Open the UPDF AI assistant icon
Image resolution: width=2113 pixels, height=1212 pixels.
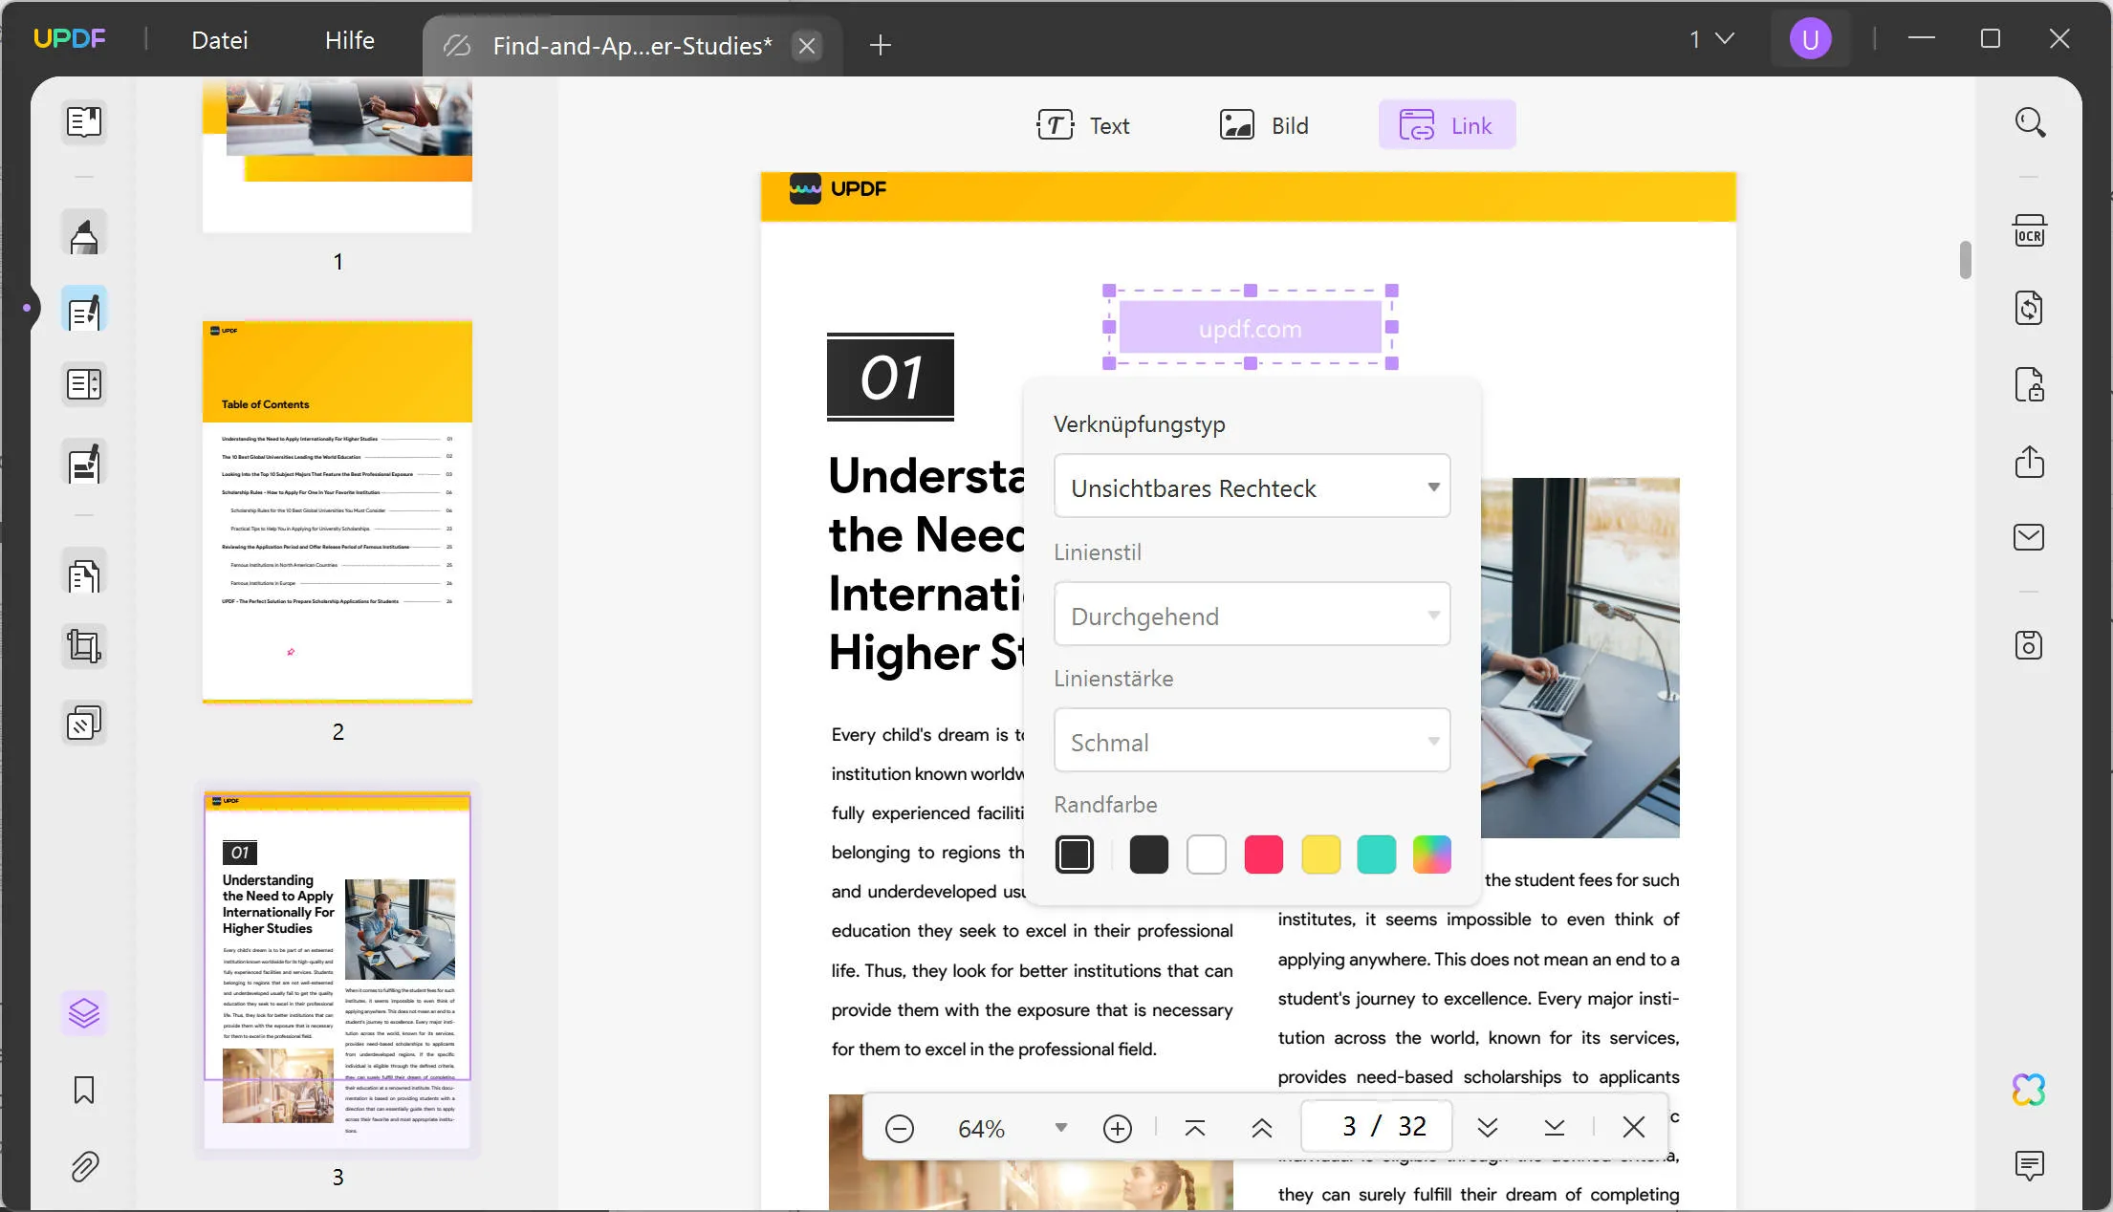click(x=2029, y=1090)
